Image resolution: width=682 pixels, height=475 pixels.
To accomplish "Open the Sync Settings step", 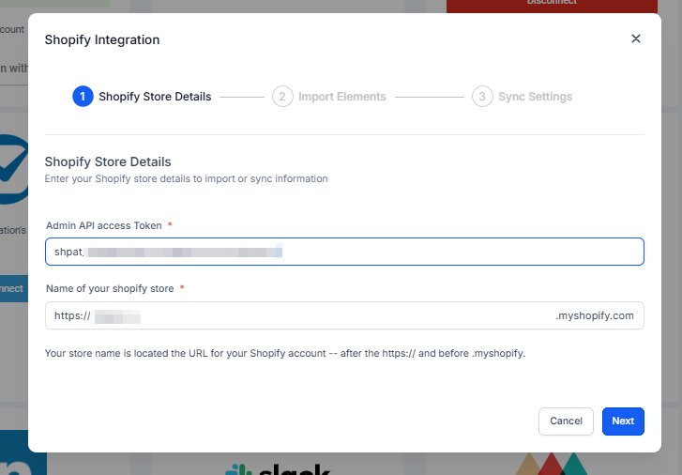I will click(x=535, y=97).
